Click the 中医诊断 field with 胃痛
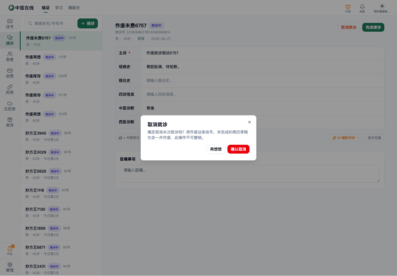The height and width of the screenshot is (276, 397). pos(263,108)
